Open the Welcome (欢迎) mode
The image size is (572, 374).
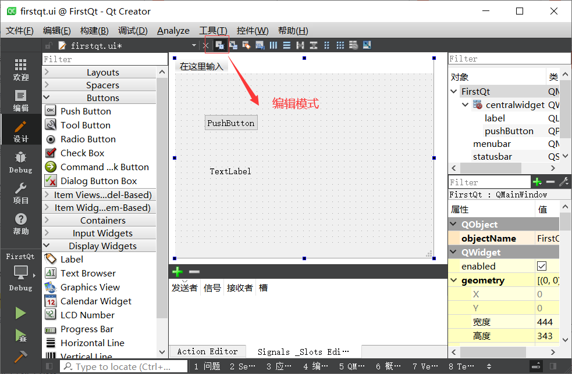(20, 70)
